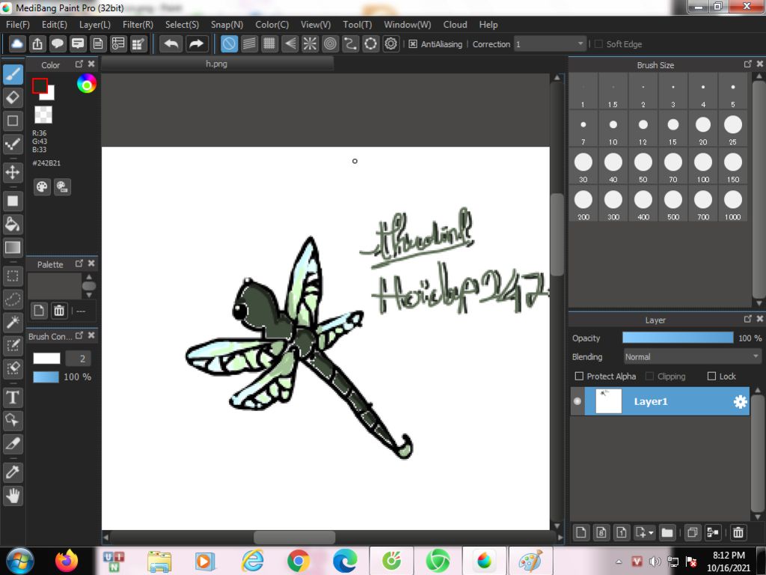Open the Filter(R) menu
766x575 pixels.
(138, 25)
